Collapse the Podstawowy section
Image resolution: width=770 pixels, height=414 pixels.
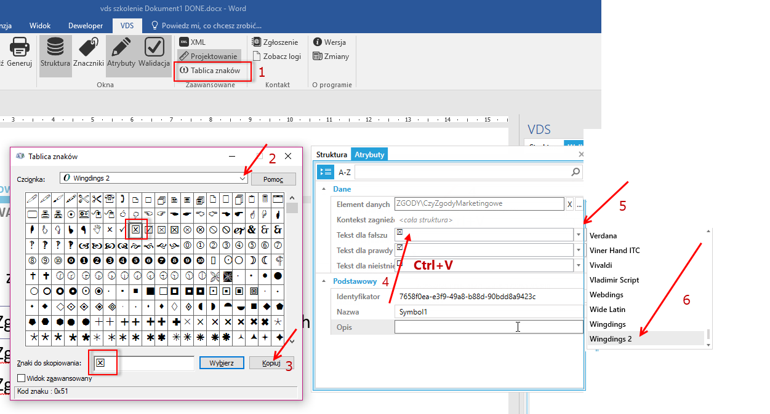tap(324, 281)
